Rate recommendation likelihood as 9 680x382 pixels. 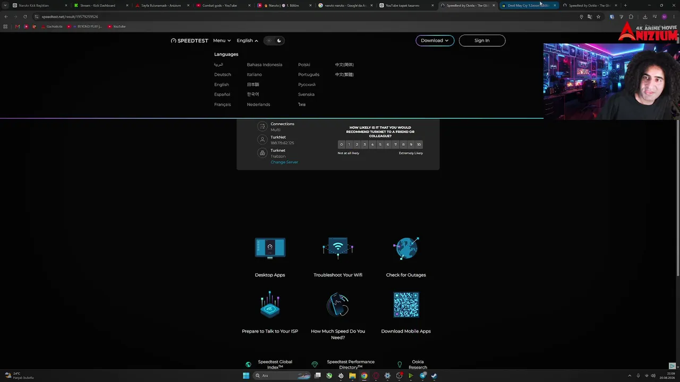(x=411, y=144)
